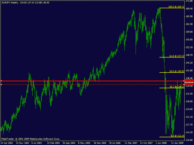Select the '0.0 @ 112.14' Fibonacci label
Image resolution: width=194 pixels, height=145 pixels.
pyautogui.click(x=177, y=136)
